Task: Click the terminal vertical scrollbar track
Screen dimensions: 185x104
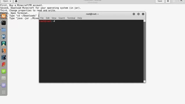Action: 145,51
